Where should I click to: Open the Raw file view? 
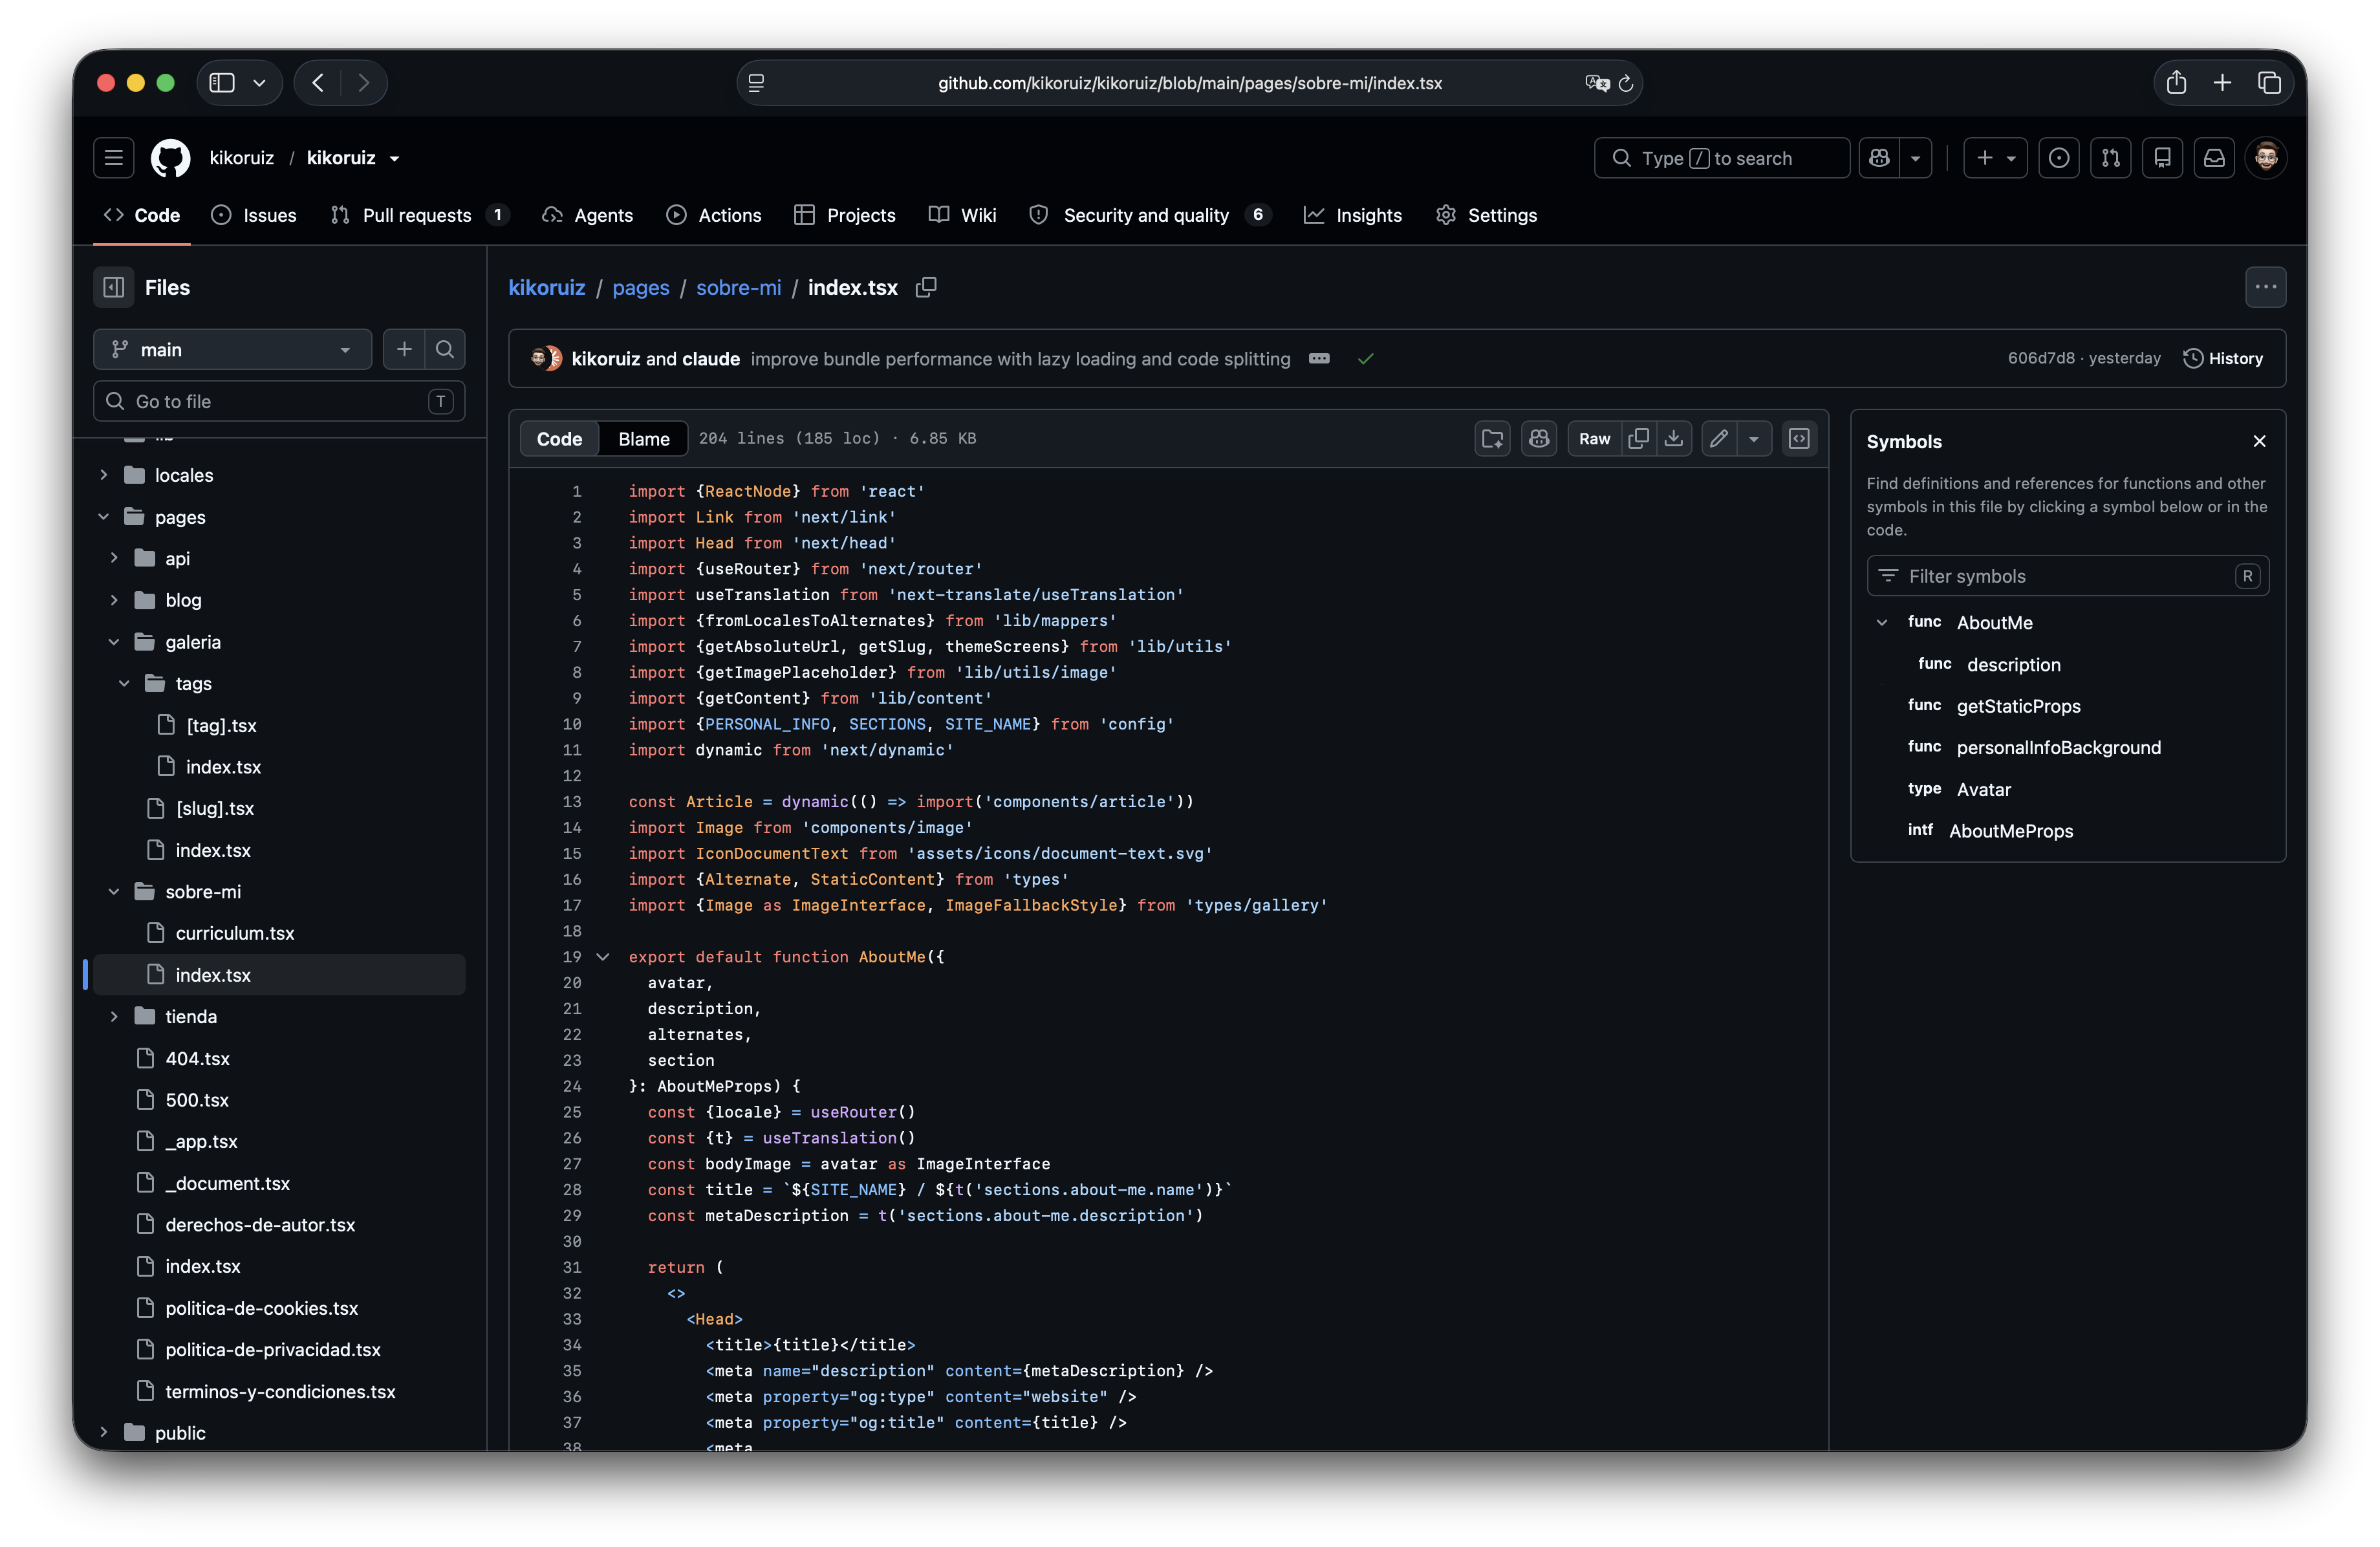tap(1594, 438)
